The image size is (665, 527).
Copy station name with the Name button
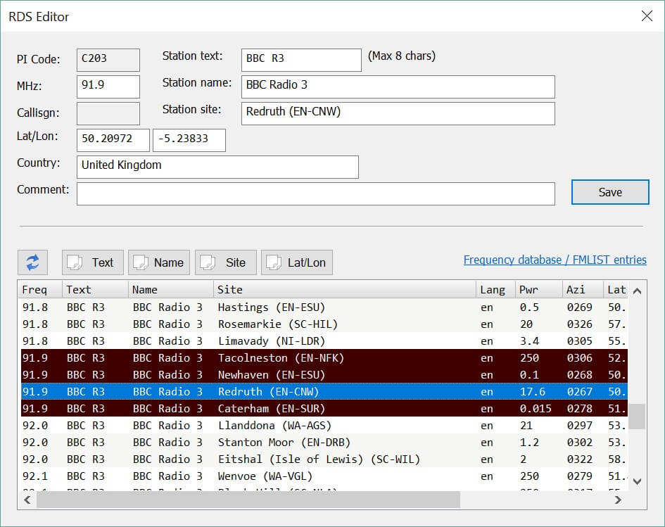tap(159, 262)
